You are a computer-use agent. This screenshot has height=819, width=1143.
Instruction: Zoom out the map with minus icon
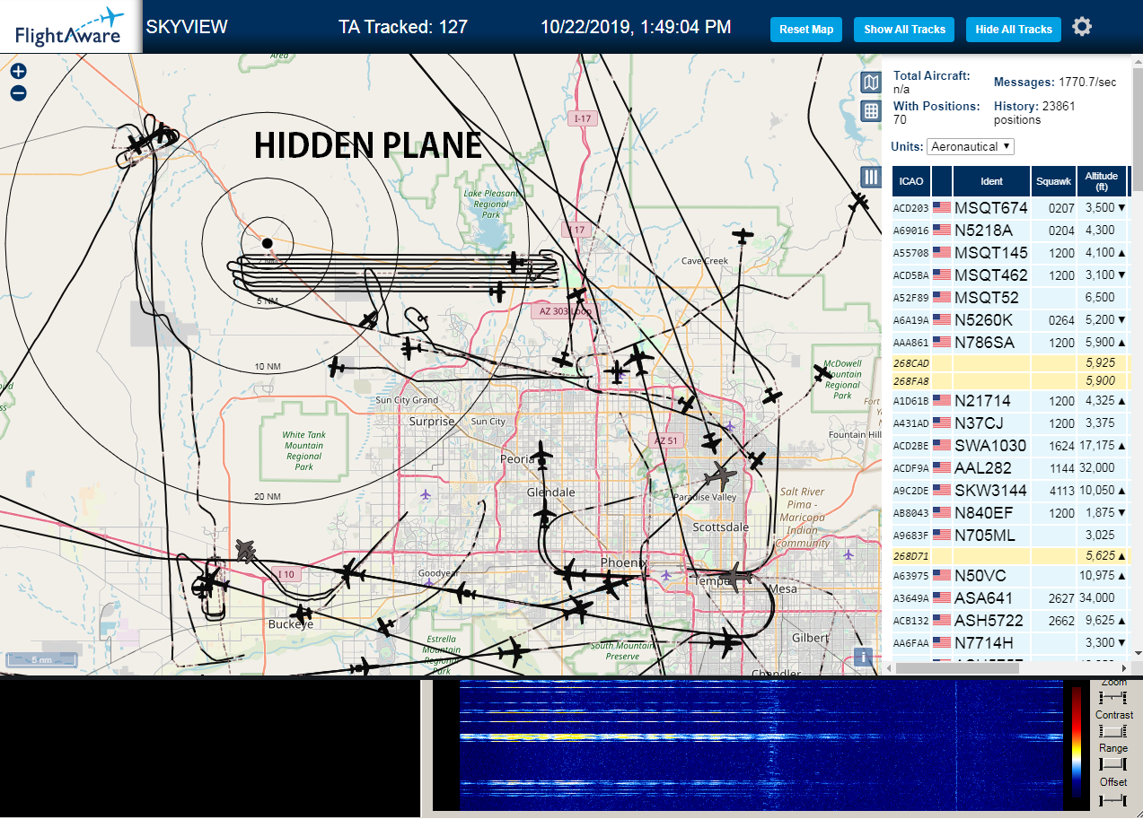coord(18,93)
